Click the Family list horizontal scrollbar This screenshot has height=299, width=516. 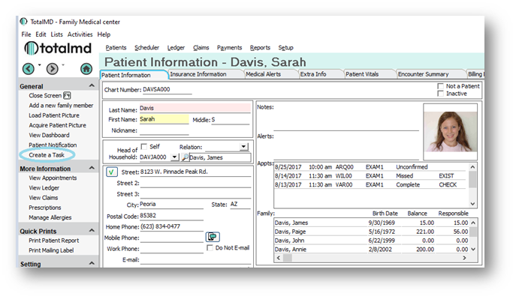pyautogui.click(x=371, y=258)
